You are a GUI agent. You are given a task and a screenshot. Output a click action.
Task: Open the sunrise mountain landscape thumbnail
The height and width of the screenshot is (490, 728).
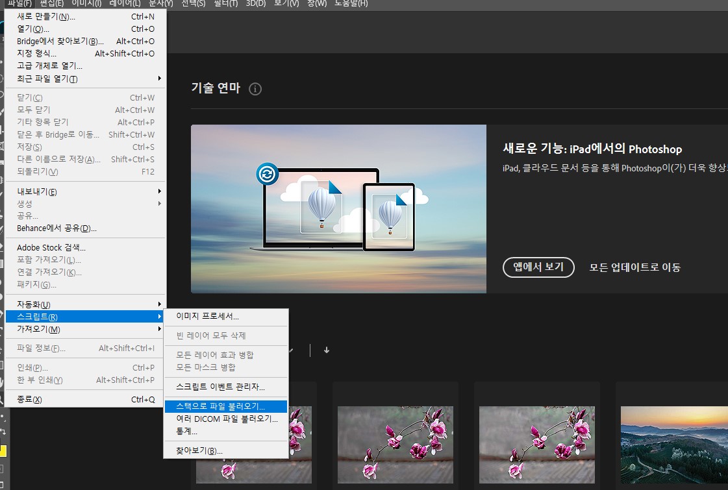pyautogui.click(x=674, y=445)
